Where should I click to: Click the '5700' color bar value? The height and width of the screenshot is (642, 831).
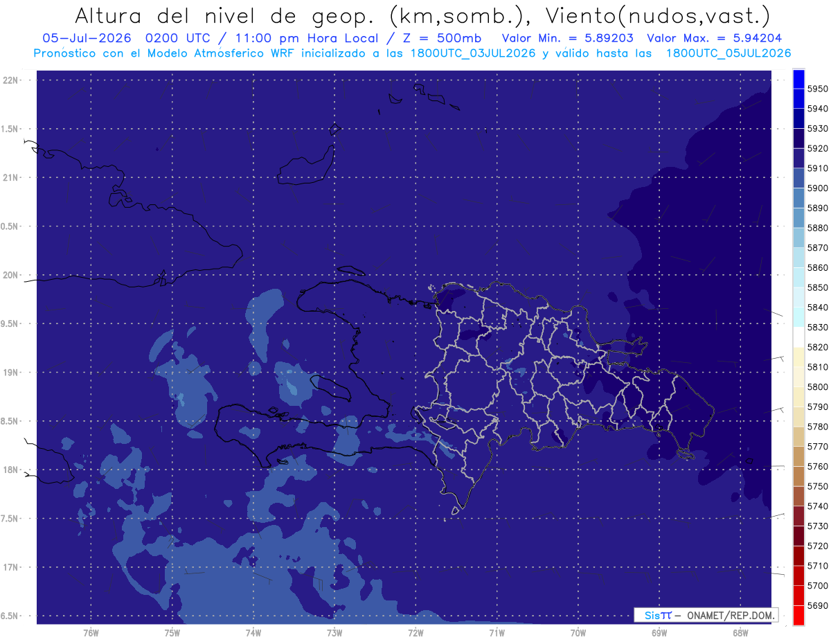pos(817,585)
